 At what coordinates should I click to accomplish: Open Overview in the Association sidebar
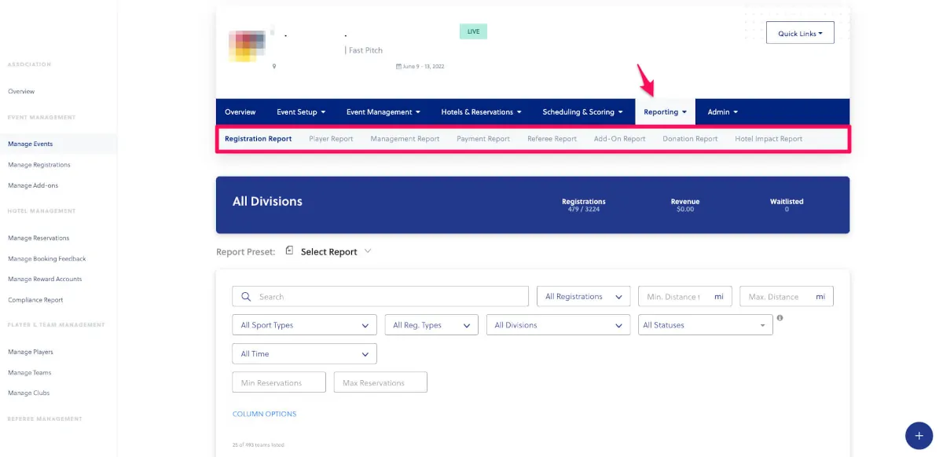[x=21, y=92]
